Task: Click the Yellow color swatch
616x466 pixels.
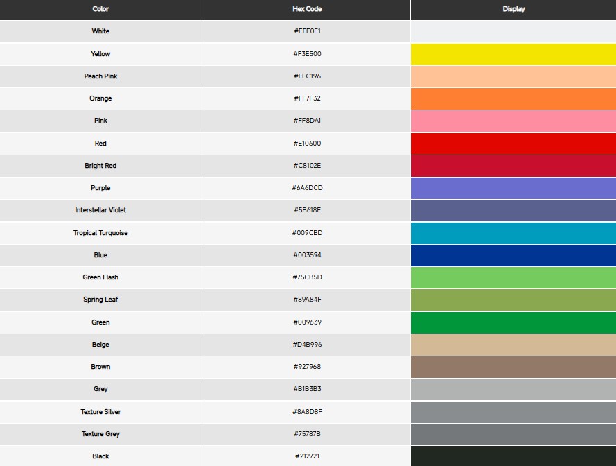Action: tap(513, 54)
